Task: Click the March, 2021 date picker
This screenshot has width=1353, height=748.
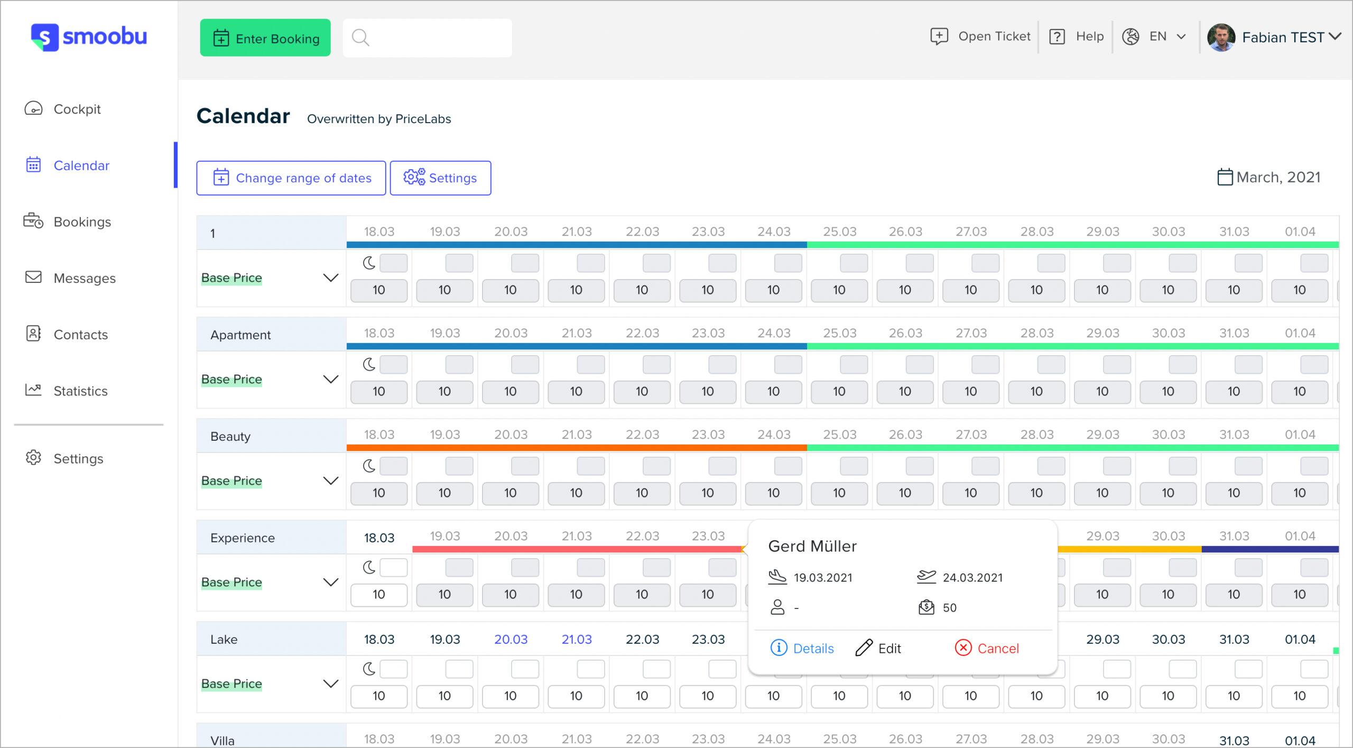Action: point(1268,177)
